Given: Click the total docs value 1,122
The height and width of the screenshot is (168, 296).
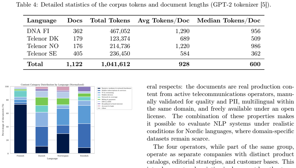Looking at the screenshot, I should tap(74, 64).
